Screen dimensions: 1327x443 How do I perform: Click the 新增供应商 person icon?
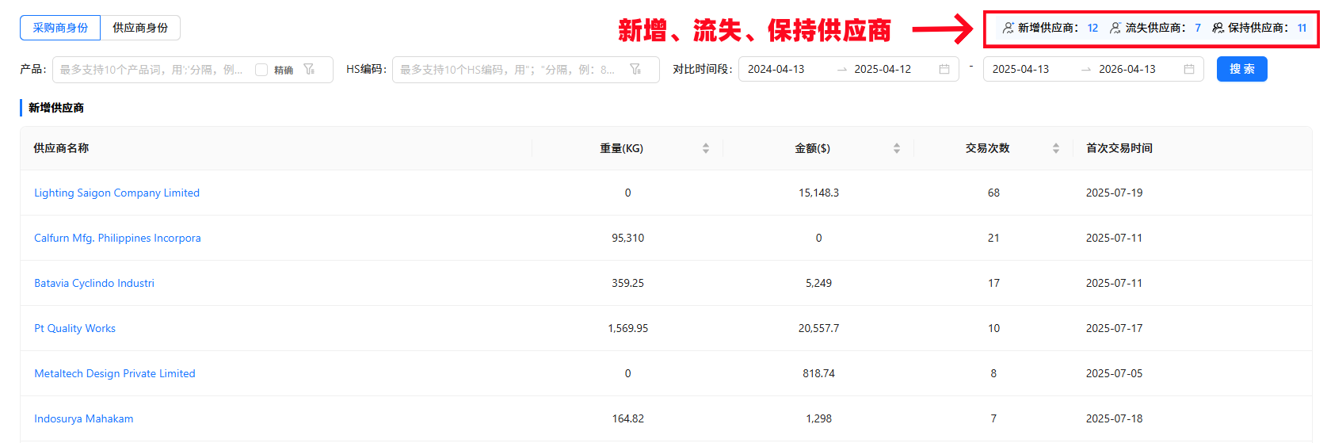pos(1008,28)
